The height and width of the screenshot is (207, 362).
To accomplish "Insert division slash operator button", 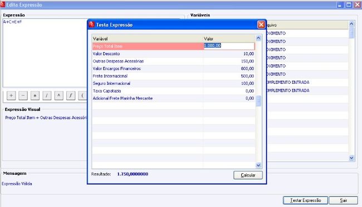I will 47,95.
